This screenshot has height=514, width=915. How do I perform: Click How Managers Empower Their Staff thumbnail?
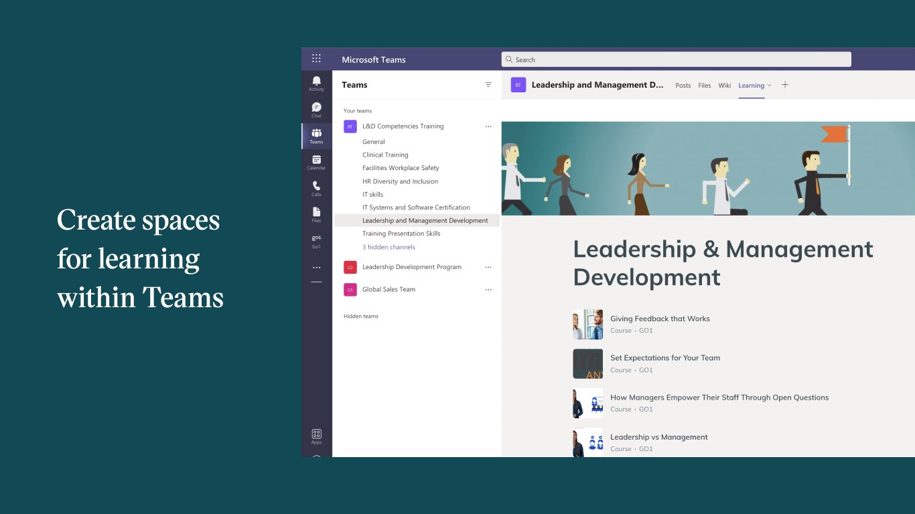click(x=587, y=404)
